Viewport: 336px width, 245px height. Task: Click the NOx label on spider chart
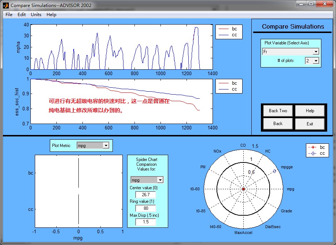pyautogui.click(x=217, y=151)
